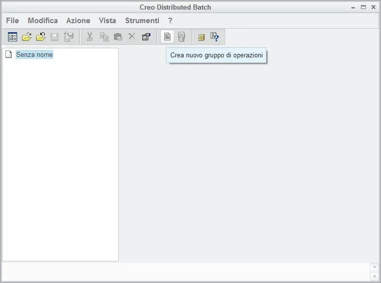Open the Azione menu
The height and width of the screenshot is (283, 381).
tap(78, 21)
